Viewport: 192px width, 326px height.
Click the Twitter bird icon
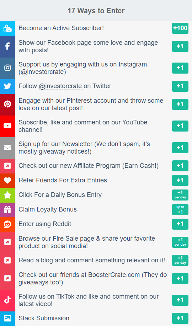click(7, 86)
